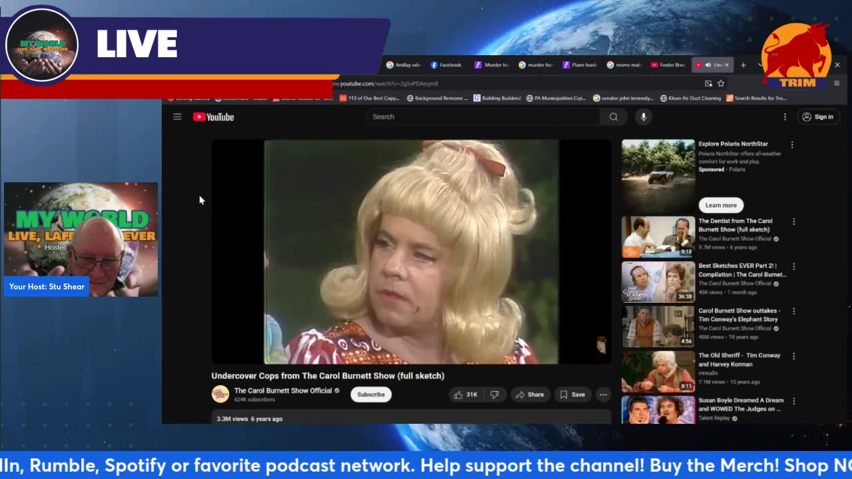Open the 'Building Builders!' bookmark

497,98
